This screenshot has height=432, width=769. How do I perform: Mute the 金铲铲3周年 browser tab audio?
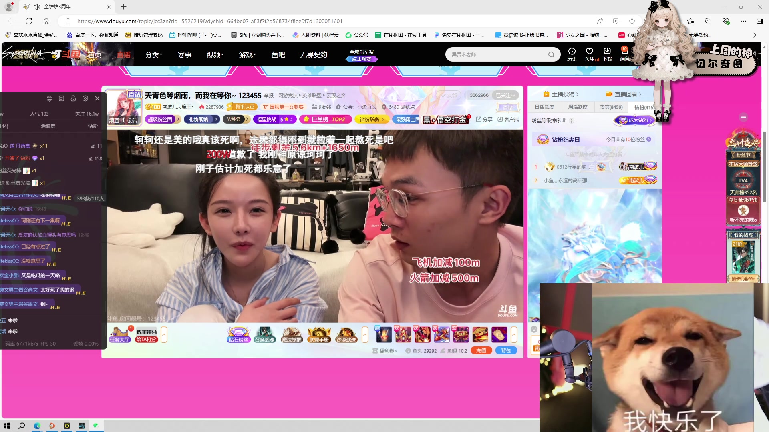pyautogui.click(x=37, y=6)
